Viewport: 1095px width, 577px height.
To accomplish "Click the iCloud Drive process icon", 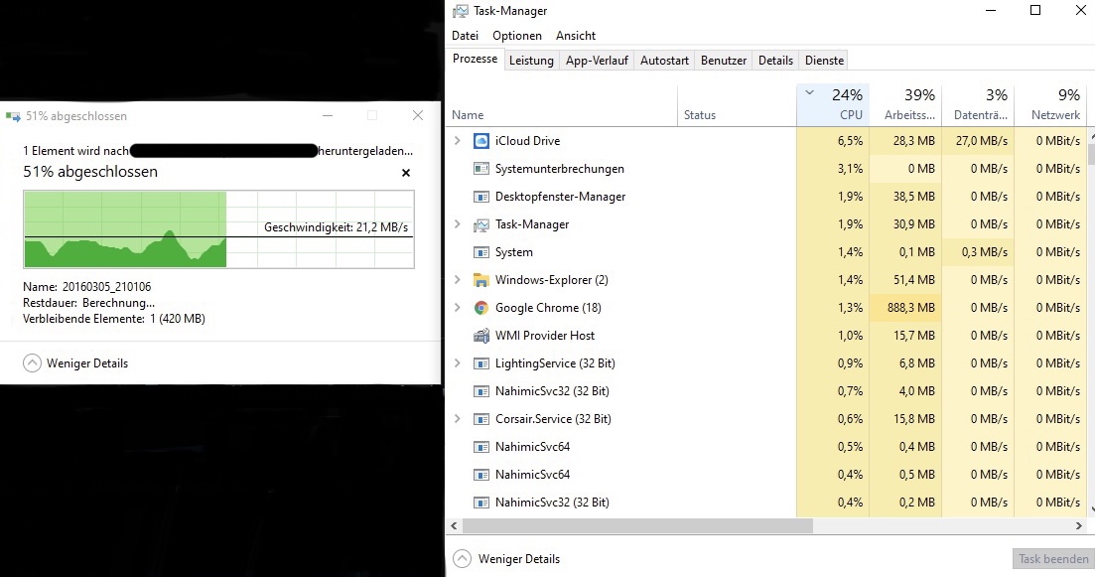I will click(481, 141).
